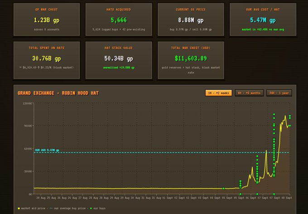Click the 'our average buy price' legend label
The width and height of the screenshot is (308, 214).
pos(70,208)
